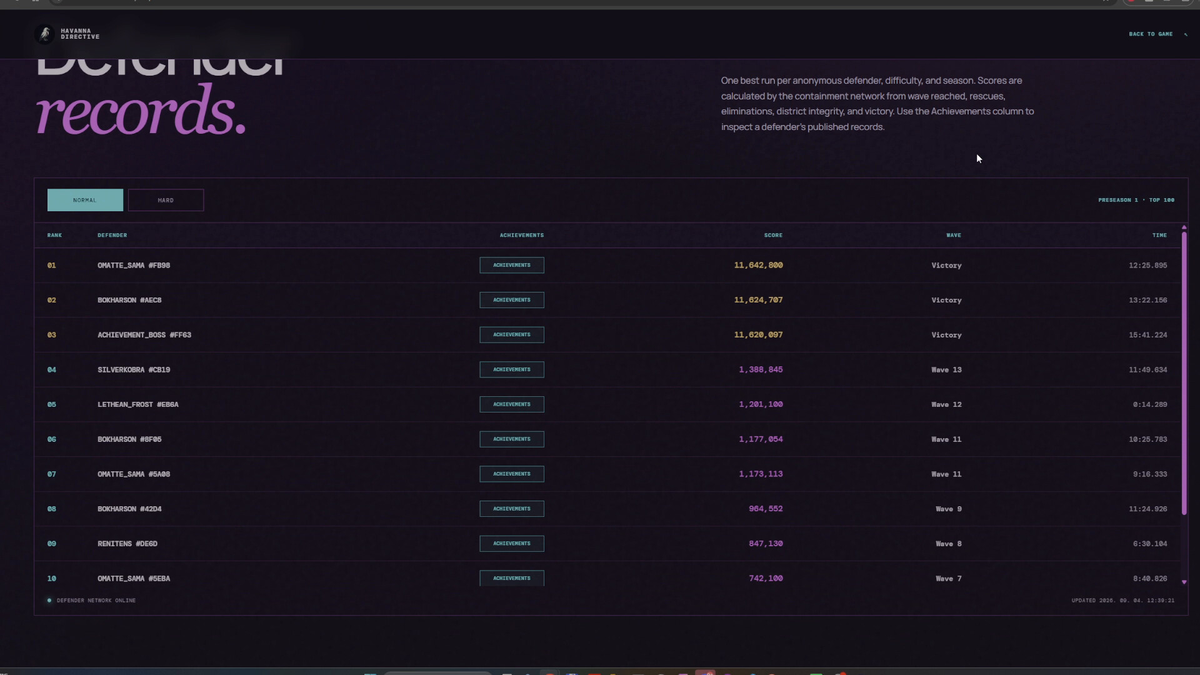The width and height of the screenshot is (1200, 675).
Task: Switch to the Normal difficulty tab
Action: 85,200
